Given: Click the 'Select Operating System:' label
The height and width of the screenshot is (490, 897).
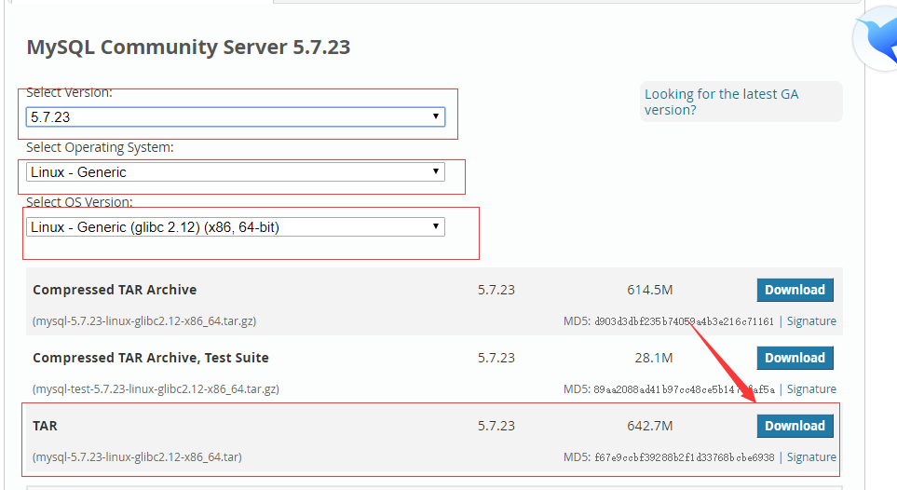Looking at the screenshot, I should 100,148.
